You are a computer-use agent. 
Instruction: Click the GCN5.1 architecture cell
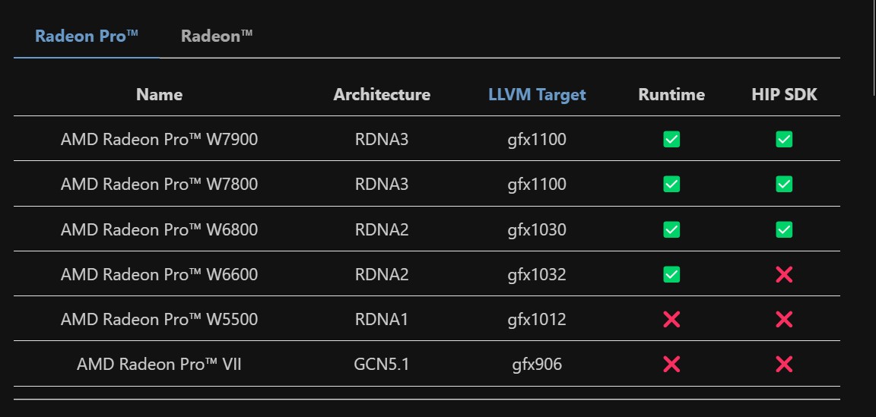click(382, 365)
